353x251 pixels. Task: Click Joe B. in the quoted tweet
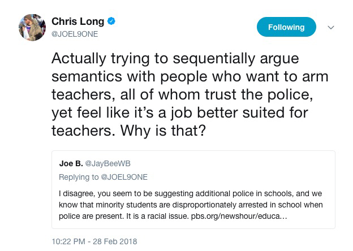pos(71,163)
